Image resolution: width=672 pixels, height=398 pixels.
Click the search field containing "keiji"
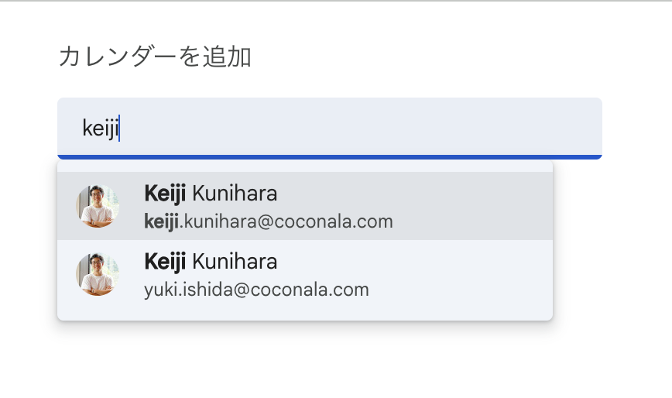point(329,128)
